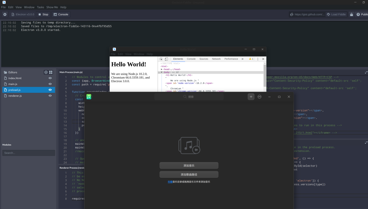
Task: Open the Tasks menu
Action: tap(41, 7)
